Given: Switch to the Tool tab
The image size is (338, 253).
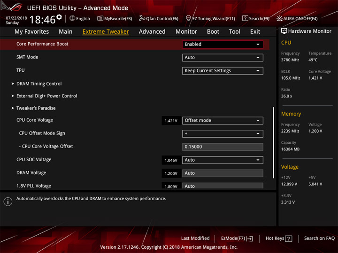Looking at the screenshot, I should [234, 32].
